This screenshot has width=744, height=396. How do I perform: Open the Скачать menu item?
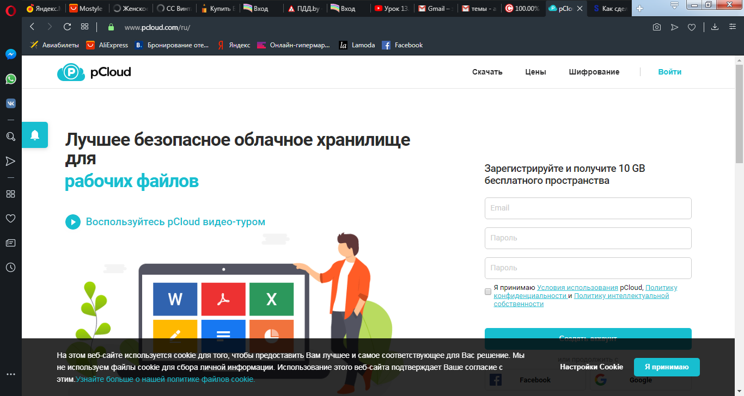pyautogui.click(x=487, y=72)
